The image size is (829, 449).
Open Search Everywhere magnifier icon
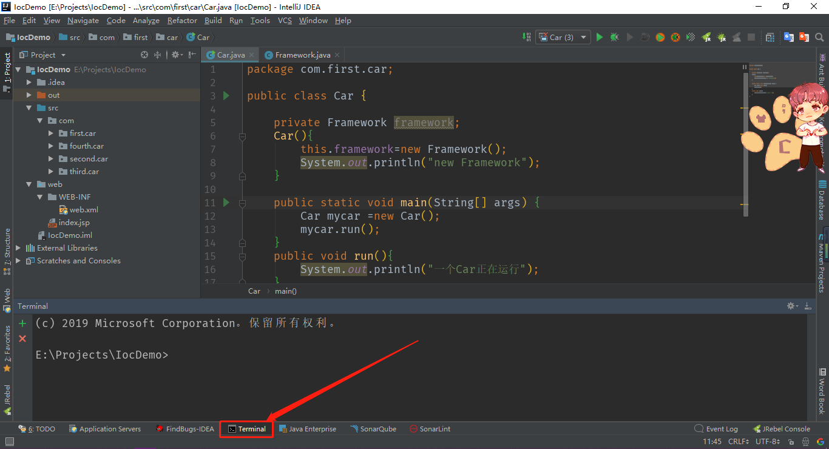pyautogui.click(x=820, y=37)
